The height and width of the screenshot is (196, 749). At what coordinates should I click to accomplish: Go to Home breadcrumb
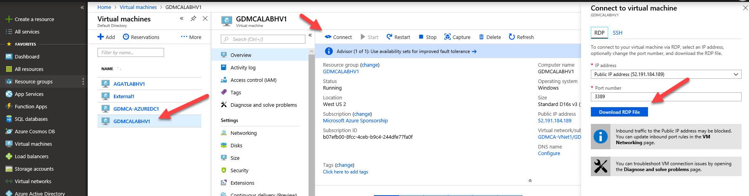pos(104,7)
